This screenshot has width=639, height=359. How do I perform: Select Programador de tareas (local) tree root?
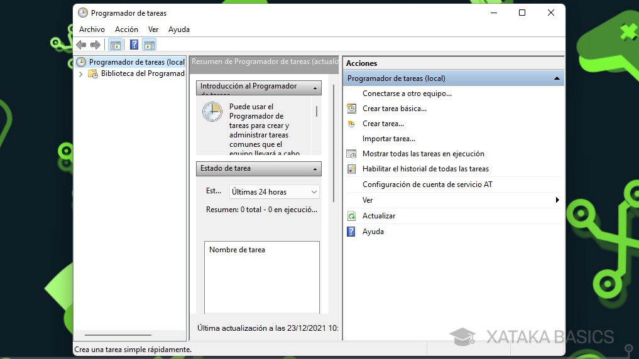point(136,62)
